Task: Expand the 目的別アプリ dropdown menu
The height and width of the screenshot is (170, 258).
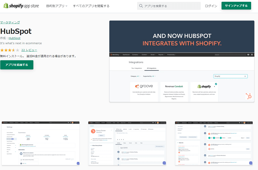Action: [57, 6]
